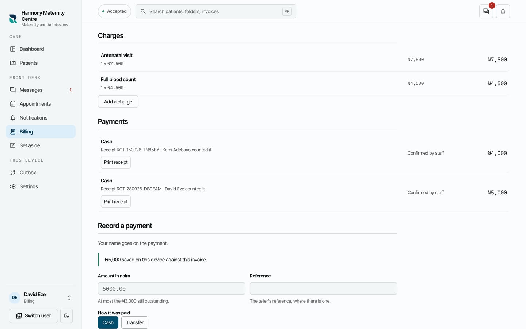526x329 pixels.
Task: Click the Accepted status pill
Action: (114, 11)
